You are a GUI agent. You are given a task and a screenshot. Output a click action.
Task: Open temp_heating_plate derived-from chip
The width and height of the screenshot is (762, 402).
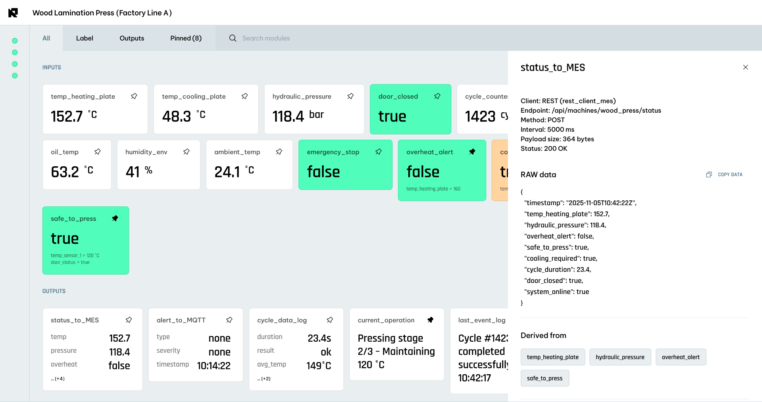(x=553, y=357)
